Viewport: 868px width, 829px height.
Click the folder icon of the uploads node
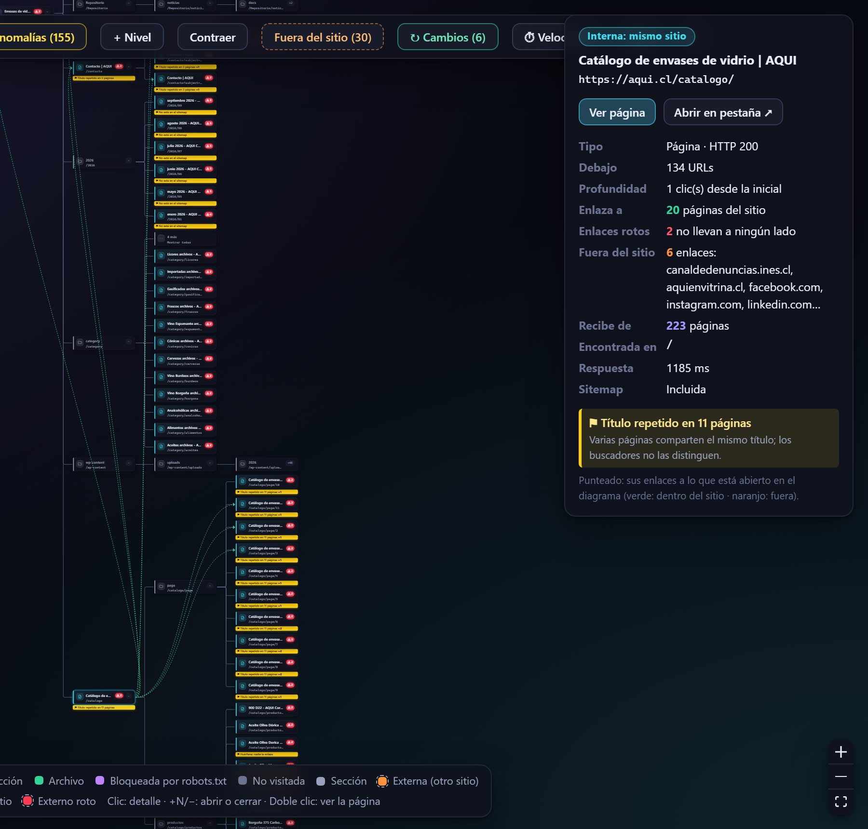pos(161,464)
